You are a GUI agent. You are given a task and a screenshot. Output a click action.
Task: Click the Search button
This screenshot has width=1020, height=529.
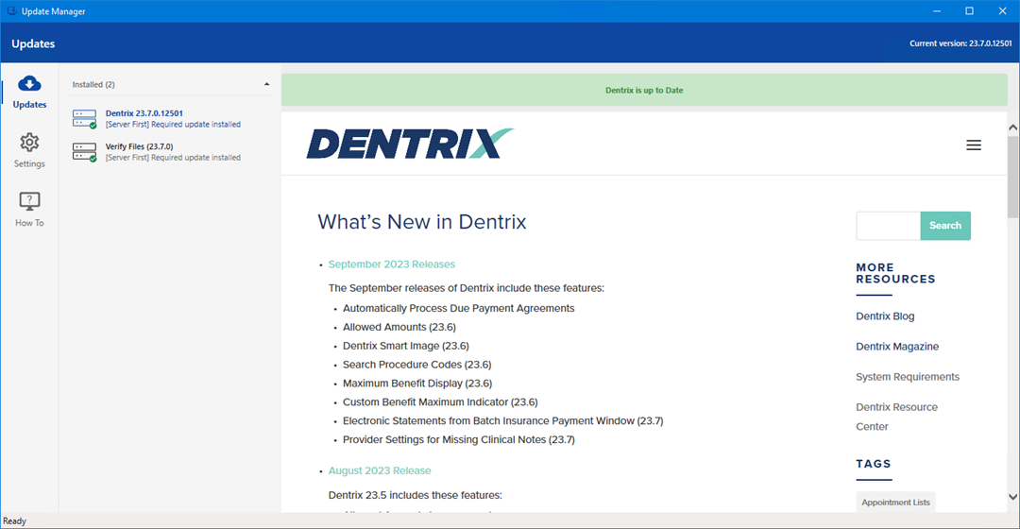(945, 226)
